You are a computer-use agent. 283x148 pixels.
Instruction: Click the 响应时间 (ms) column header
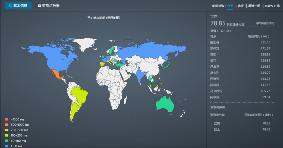click(x=259, y=36)
